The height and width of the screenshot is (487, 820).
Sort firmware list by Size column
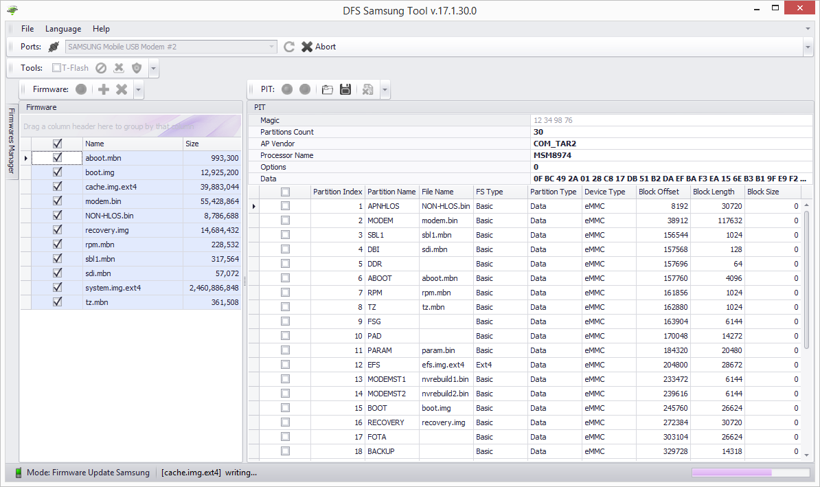click(x=212, y=144)
